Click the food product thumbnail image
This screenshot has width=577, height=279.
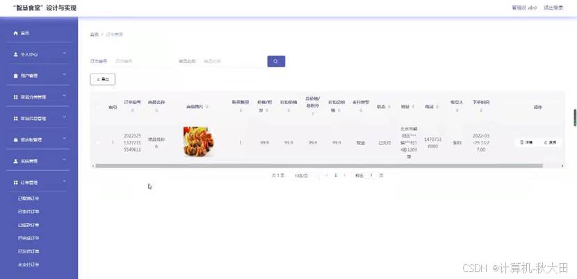point(198,142)
